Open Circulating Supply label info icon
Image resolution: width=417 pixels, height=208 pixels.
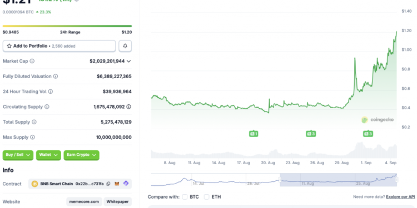coord(47,107)
